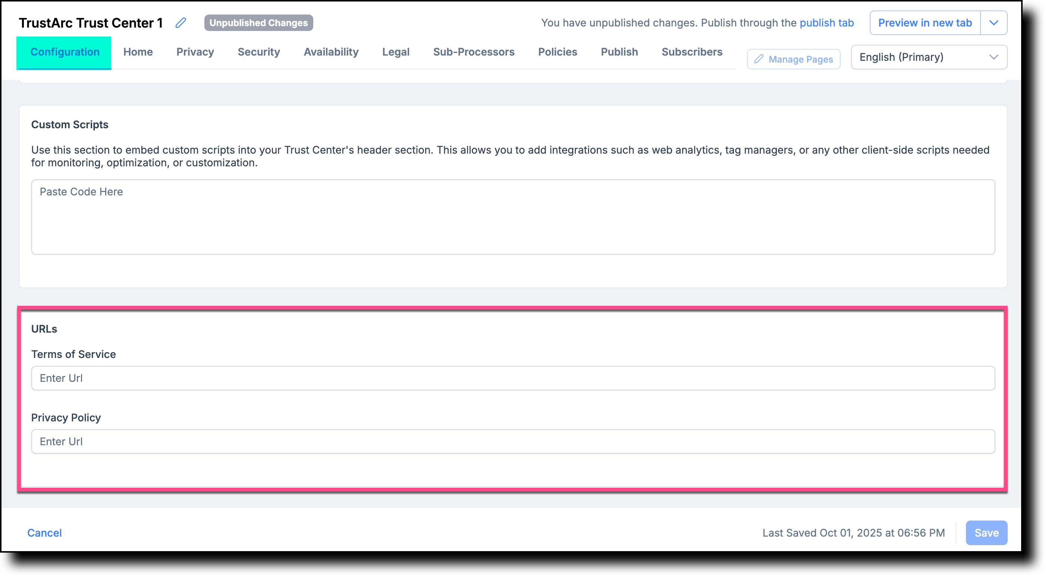
Task: Open the English (Primary) language dropdown
Action: pyautogui.click(x=929, y=57)
